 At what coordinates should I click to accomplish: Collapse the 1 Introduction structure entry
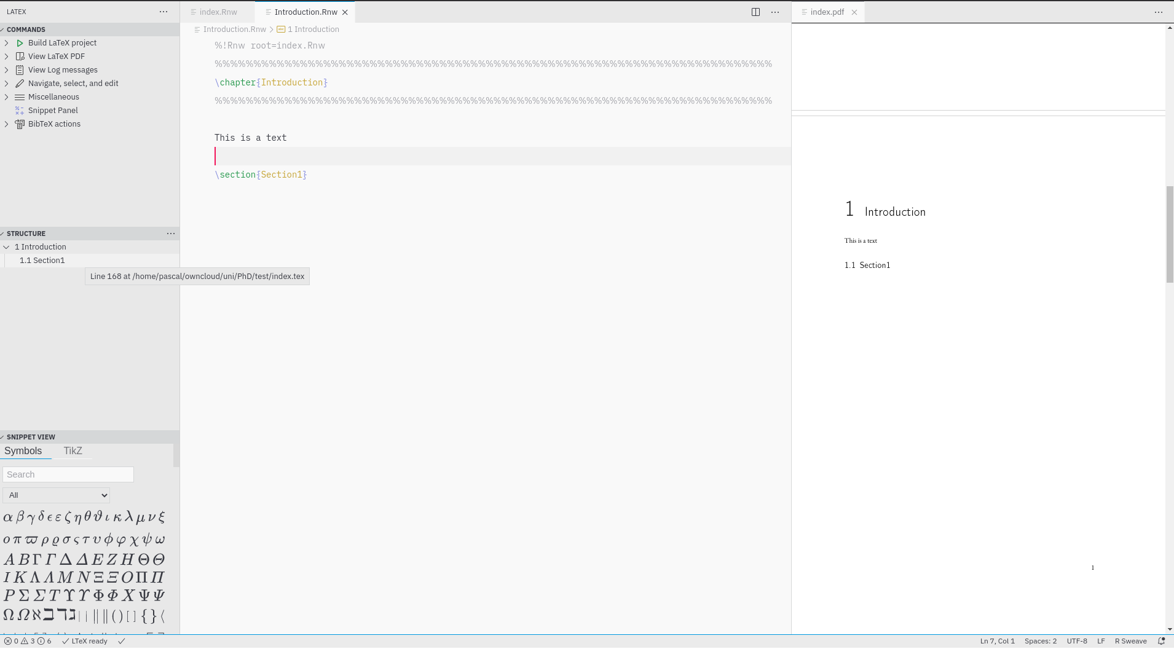click(6, 246)
